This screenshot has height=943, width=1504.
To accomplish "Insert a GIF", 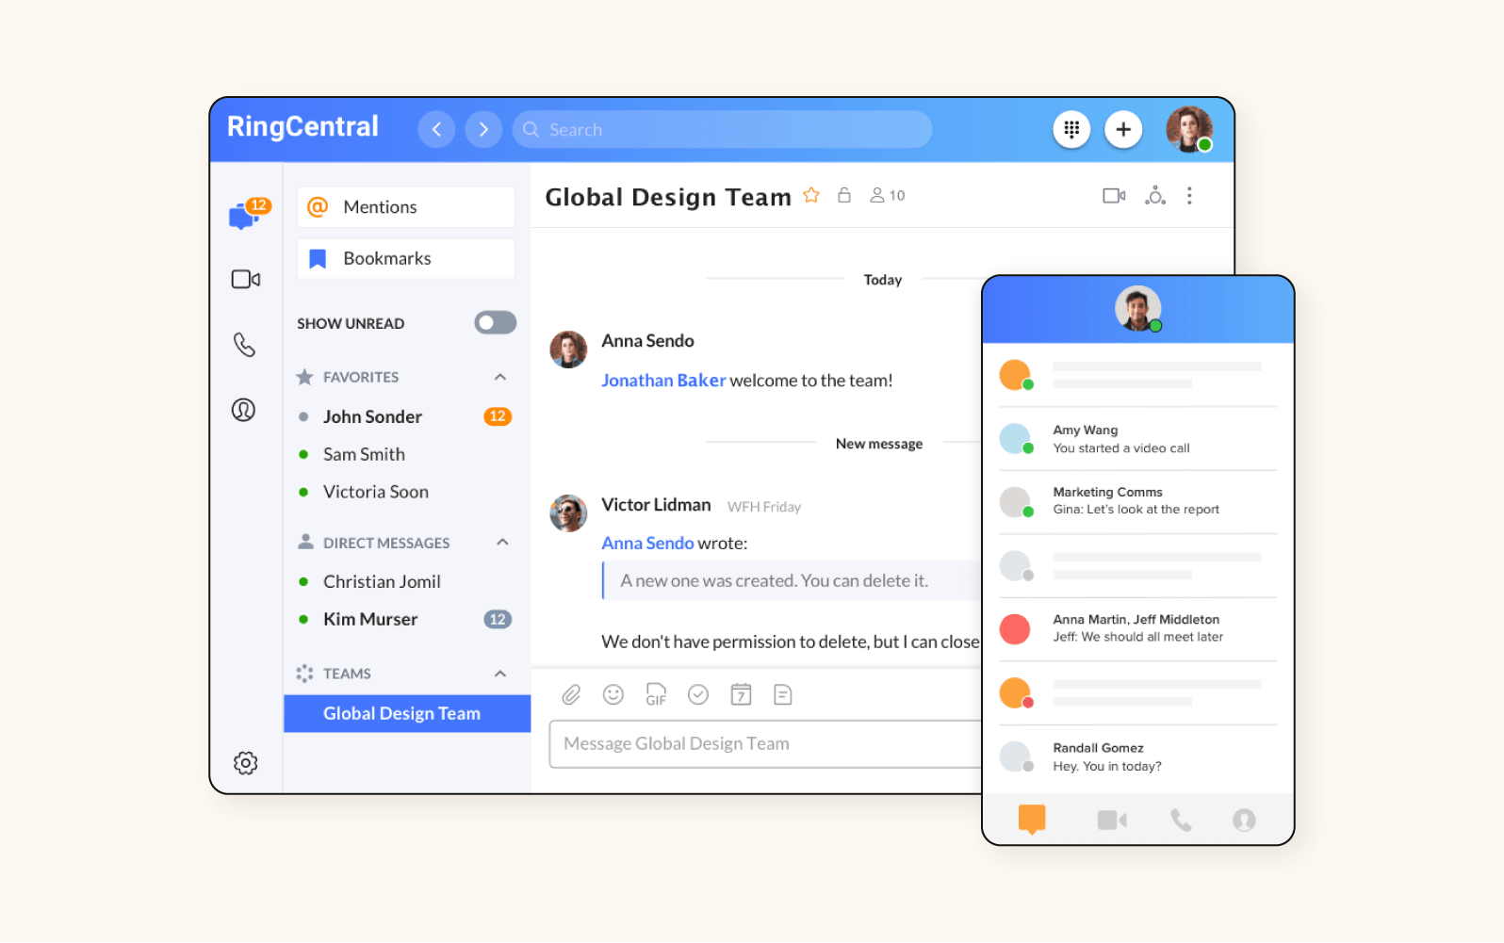I will [x=656, y=694].
